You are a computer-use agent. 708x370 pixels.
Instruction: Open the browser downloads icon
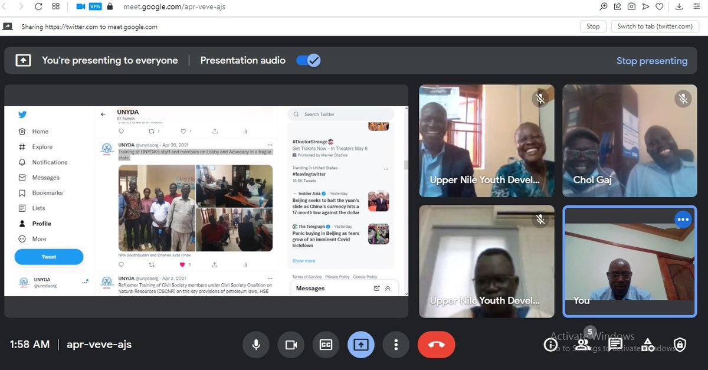tap(680, 6)
